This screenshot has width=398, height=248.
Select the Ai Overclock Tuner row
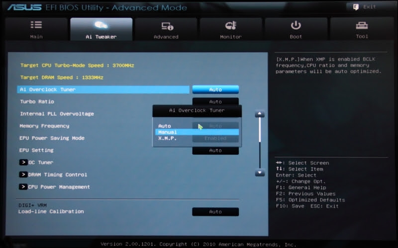coord(103,90)
